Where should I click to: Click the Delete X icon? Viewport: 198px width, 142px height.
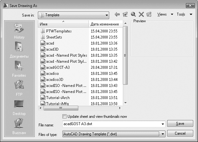[x=141, y=15]
